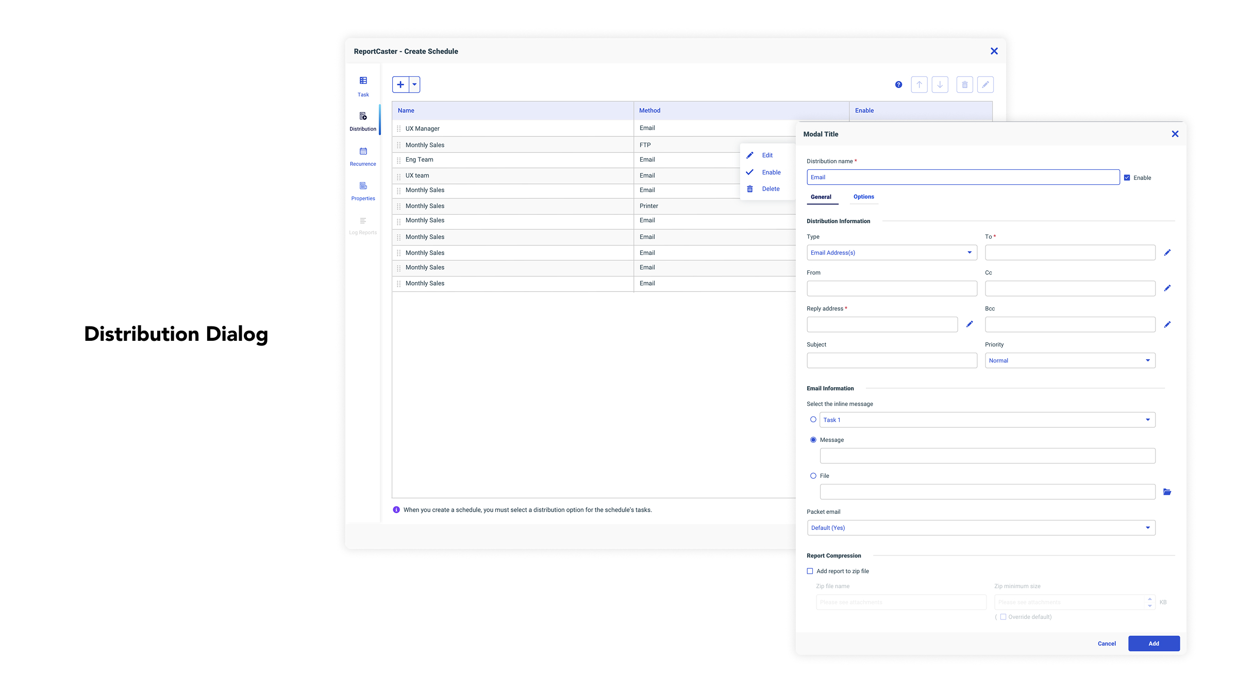Click the Cancel button
This screenshot has height=695, width=1237.
point(1107,644)
